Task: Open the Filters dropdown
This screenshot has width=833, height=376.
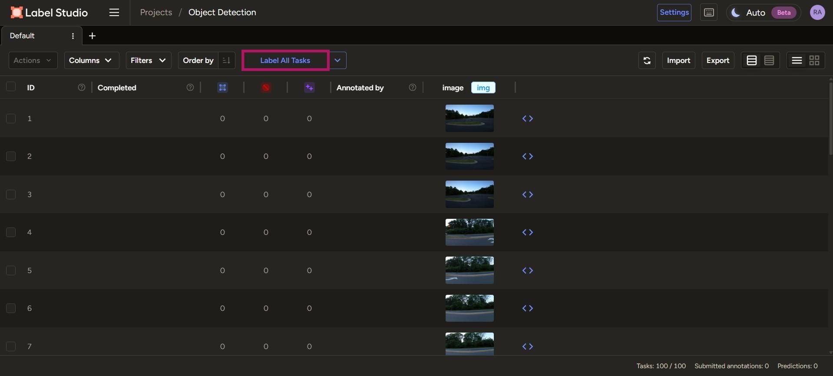Action: 149,60
